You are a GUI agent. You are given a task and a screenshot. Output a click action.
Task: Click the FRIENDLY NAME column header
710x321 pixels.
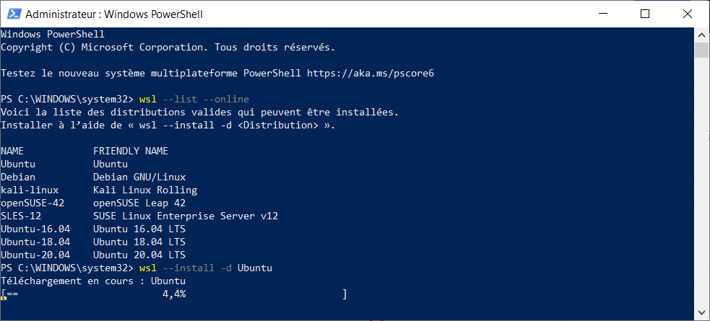[x=131, y=151]
